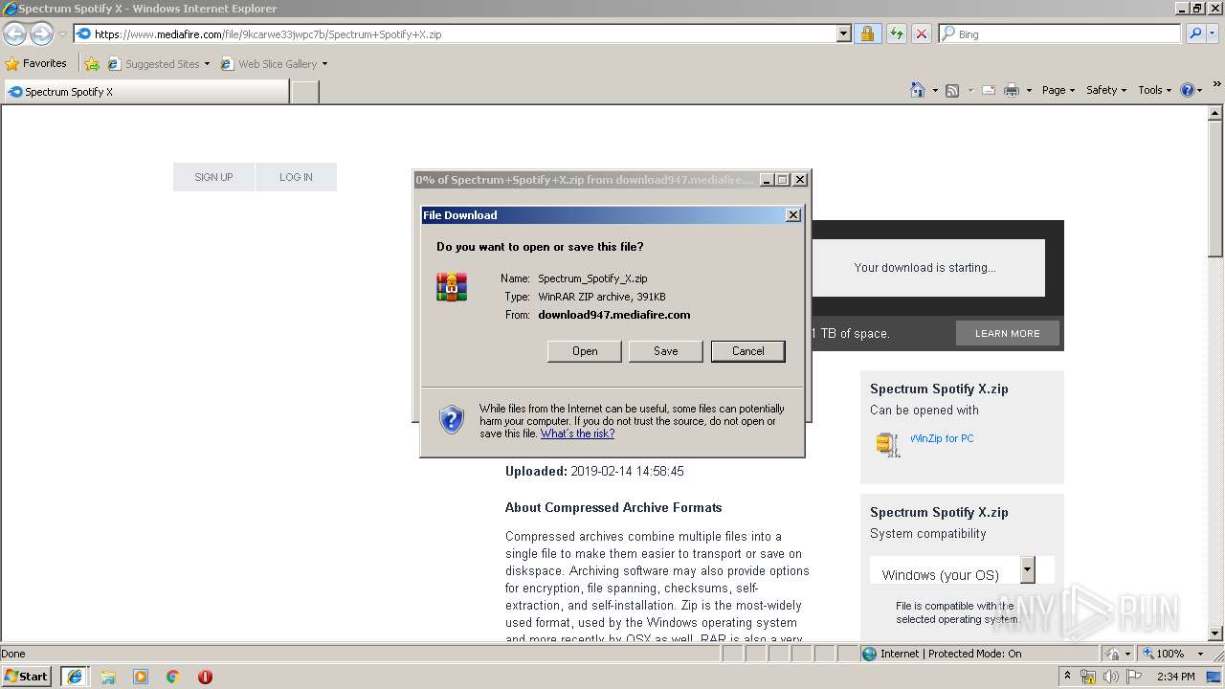Select the Spectrum Spotify X tab
The height and width of the screenshot is (689, 1225).
145,92
